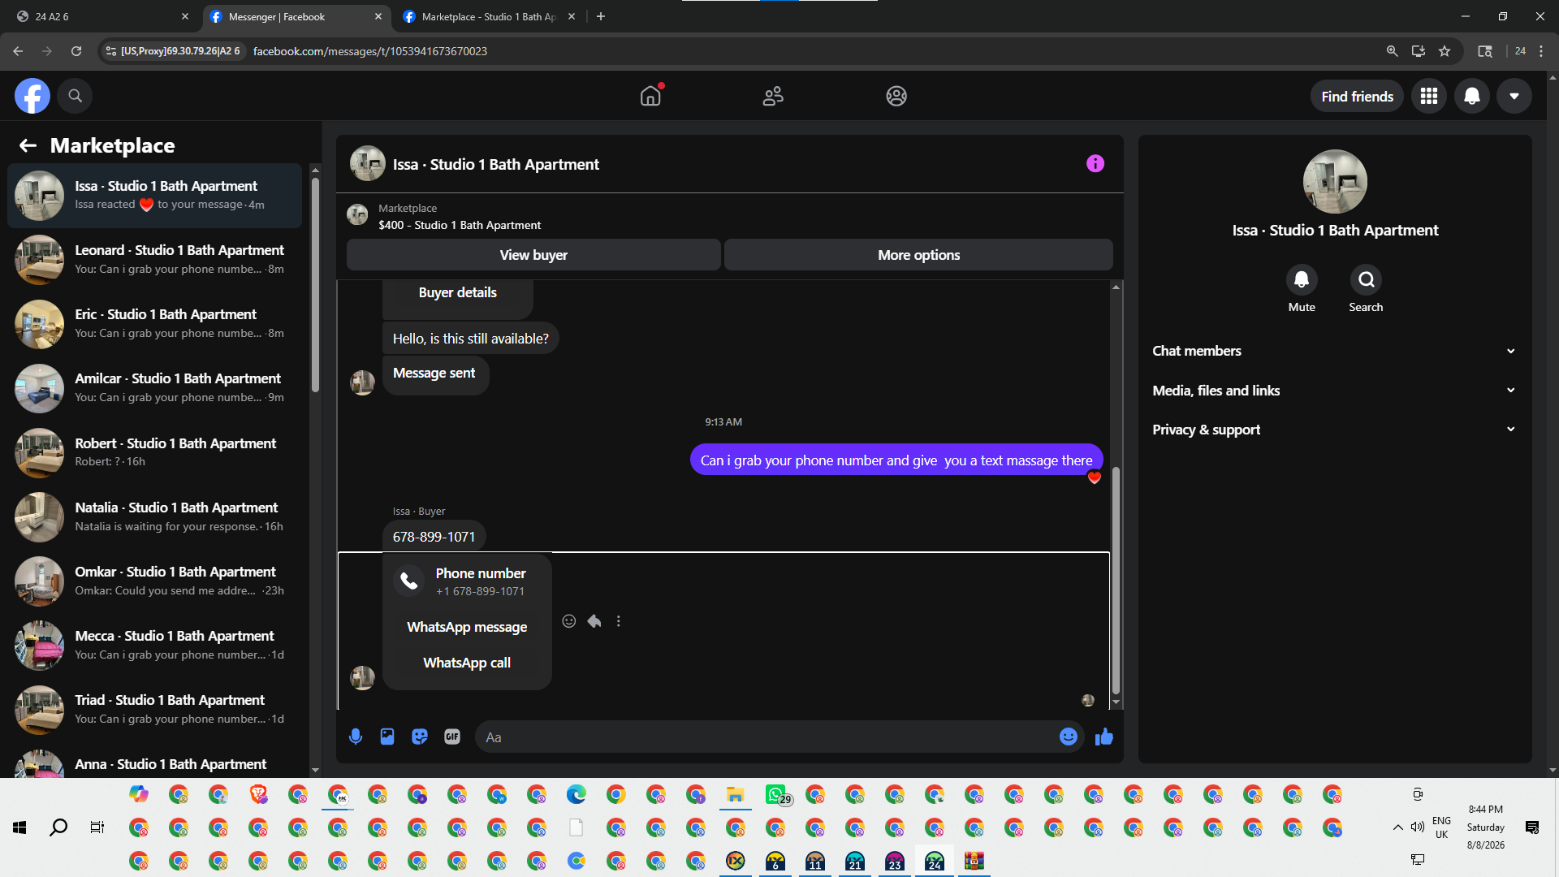Open a new browser tab
Viewport: 1559px width, 877px height.
pyautogui.click(x=601, y=16)
